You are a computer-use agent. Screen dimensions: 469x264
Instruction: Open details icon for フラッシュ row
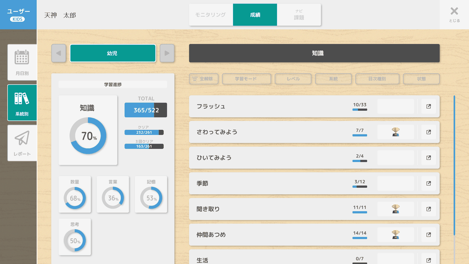(x=428, y=106)
